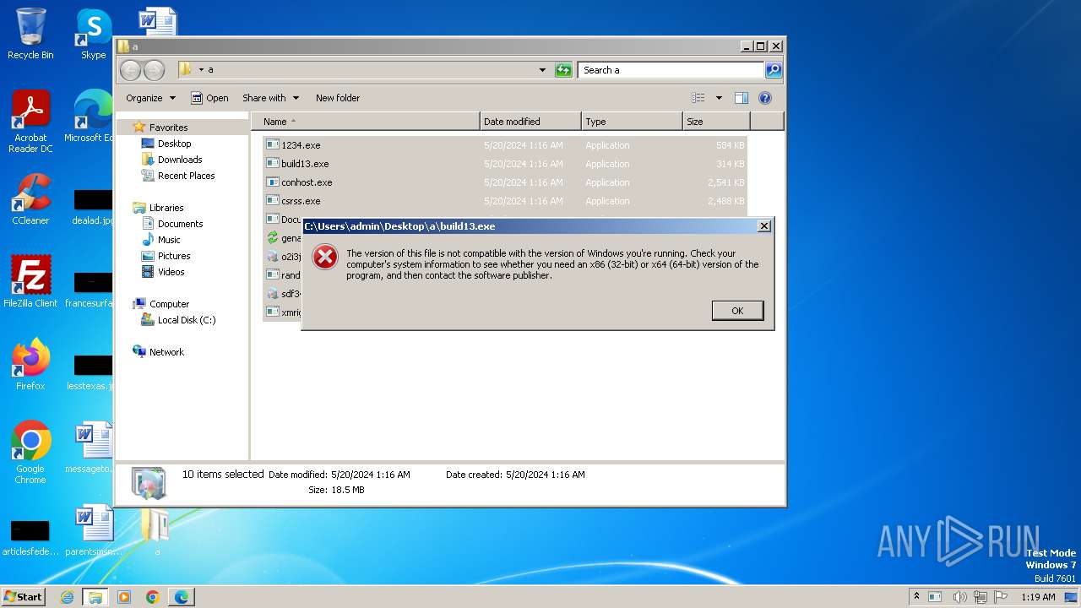Select the 1234.exe file
1081x608 pixels.
tap(505, 145)
